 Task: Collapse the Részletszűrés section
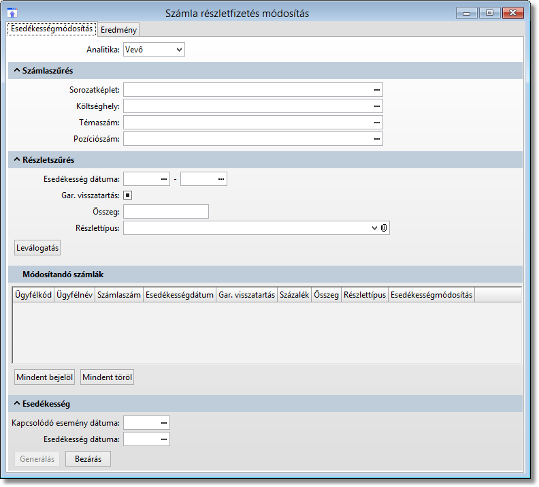click(17, 160)
